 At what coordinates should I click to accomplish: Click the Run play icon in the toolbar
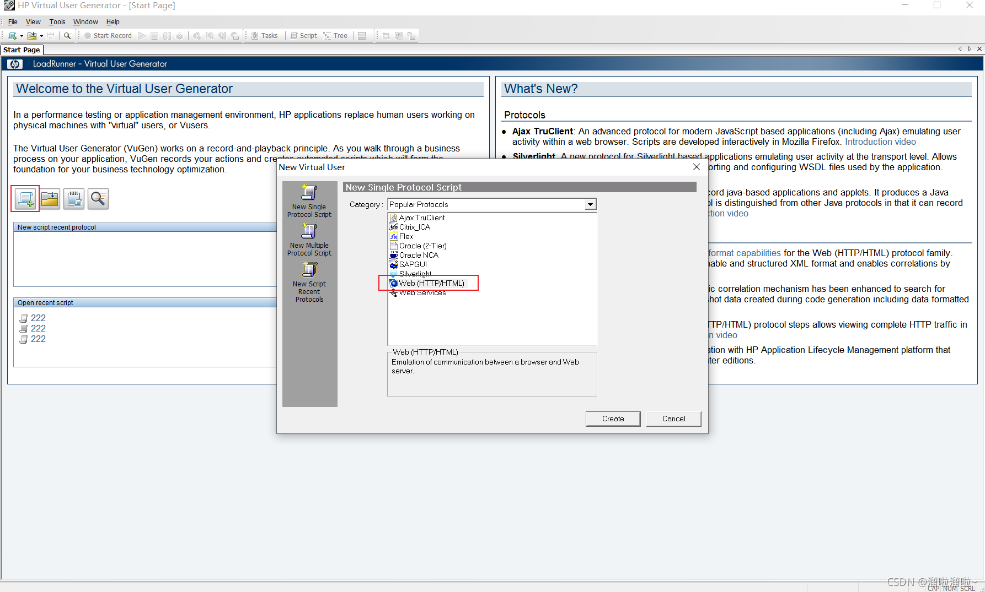142,36
